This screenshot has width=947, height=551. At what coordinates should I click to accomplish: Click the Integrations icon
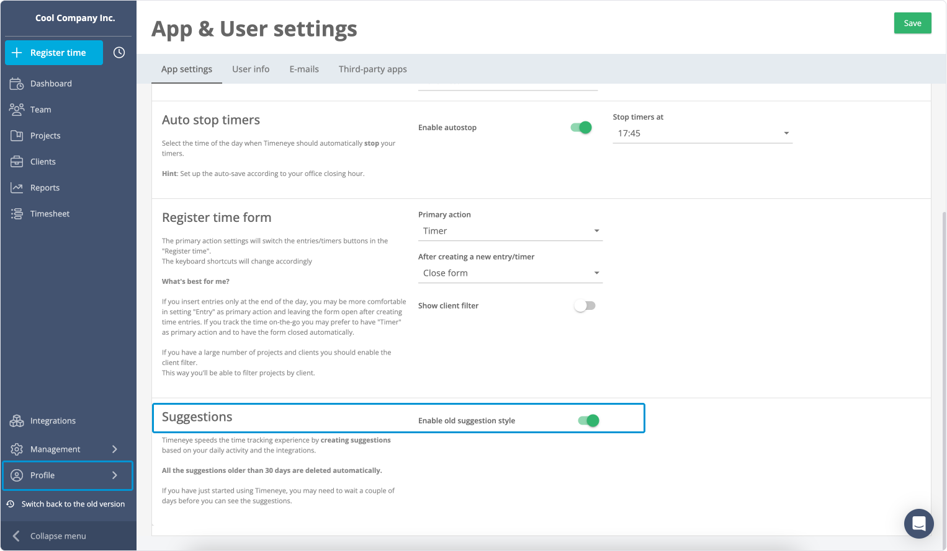[x=17, y=420]
